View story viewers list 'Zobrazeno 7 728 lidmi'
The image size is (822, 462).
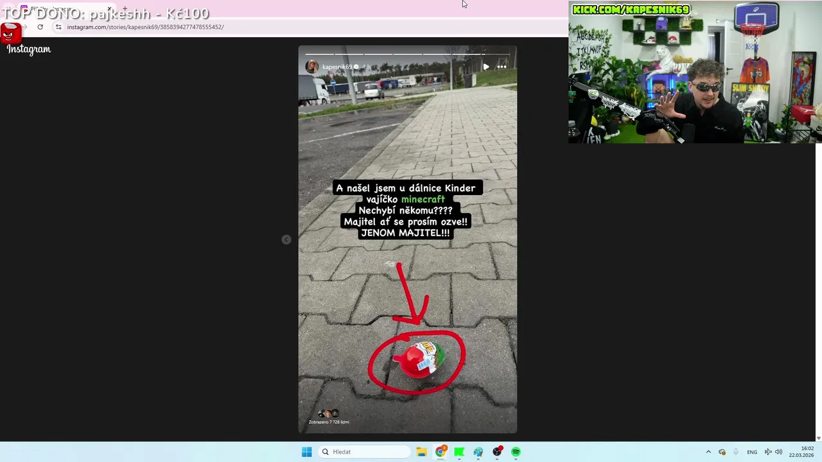[x=329, y=422]
